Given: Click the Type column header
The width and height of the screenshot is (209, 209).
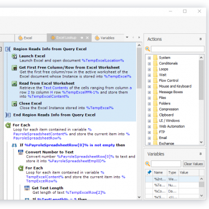Looking at the screenshot, I should click(x=173, y=172).
